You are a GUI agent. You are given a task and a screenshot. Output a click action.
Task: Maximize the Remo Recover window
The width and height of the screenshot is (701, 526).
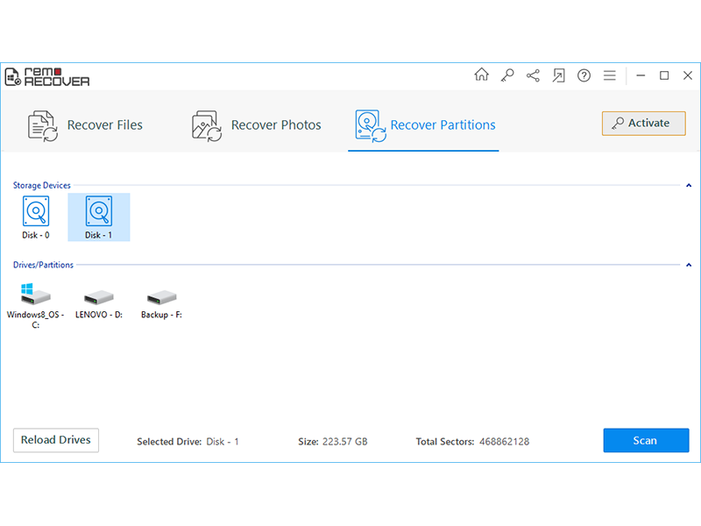[x=664, y=75]
